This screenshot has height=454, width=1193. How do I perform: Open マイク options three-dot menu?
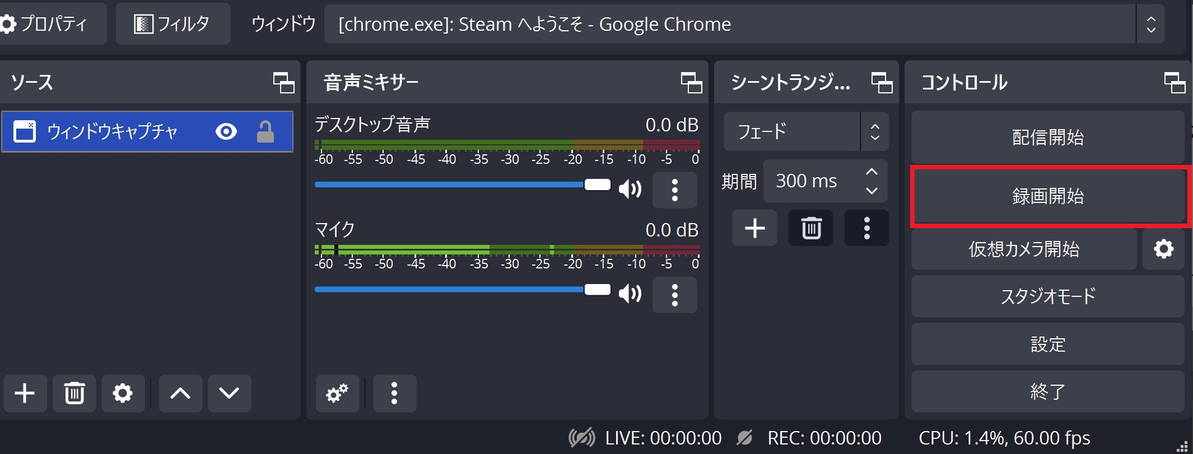tap(675, 295)
